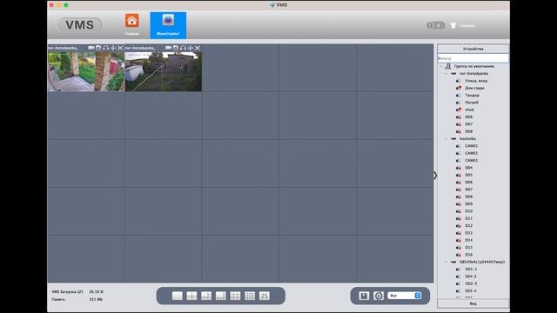Toggle the 0/1 switch in top bar

click(435, 25)
